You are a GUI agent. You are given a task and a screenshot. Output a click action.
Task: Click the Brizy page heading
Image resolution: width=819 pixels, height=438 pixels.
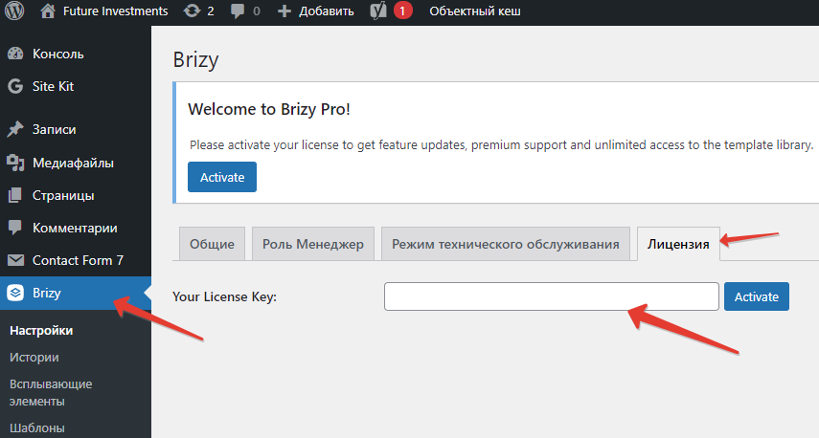pyautogui.click(x=195, y=59)
